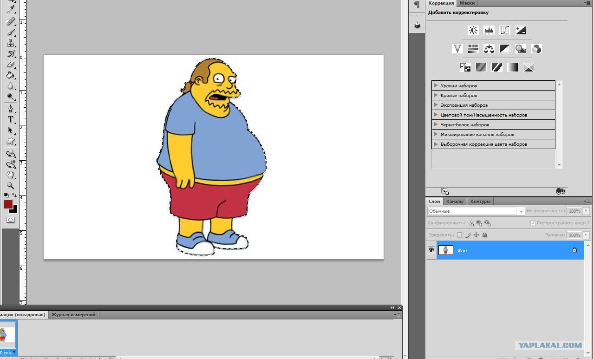
Task: Select the Dodge tool
Action: pos(11,97)
